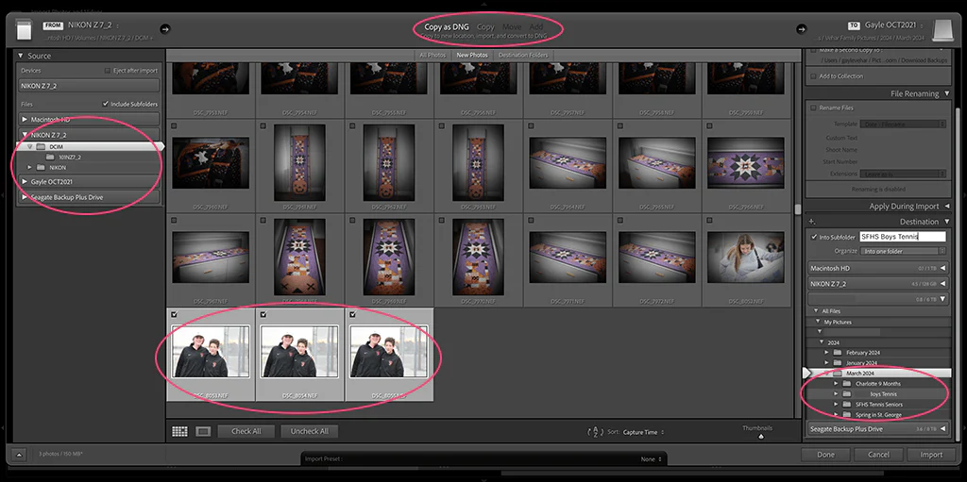Viewport: 967px width, 482px height.
Task: Click the Import button
Action: (x=931, y=455)
